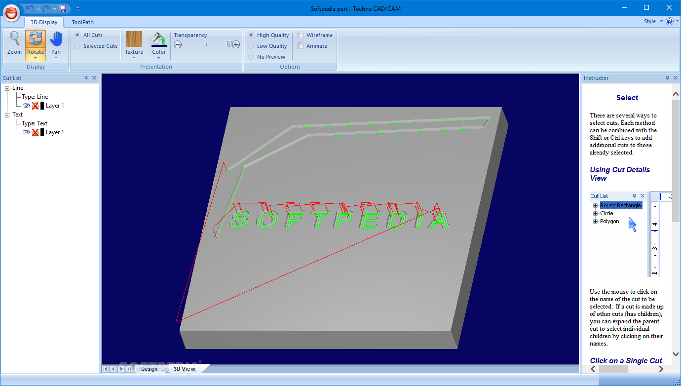
Task: Click the Transparency slider thumb
Action: coord(229,44)
